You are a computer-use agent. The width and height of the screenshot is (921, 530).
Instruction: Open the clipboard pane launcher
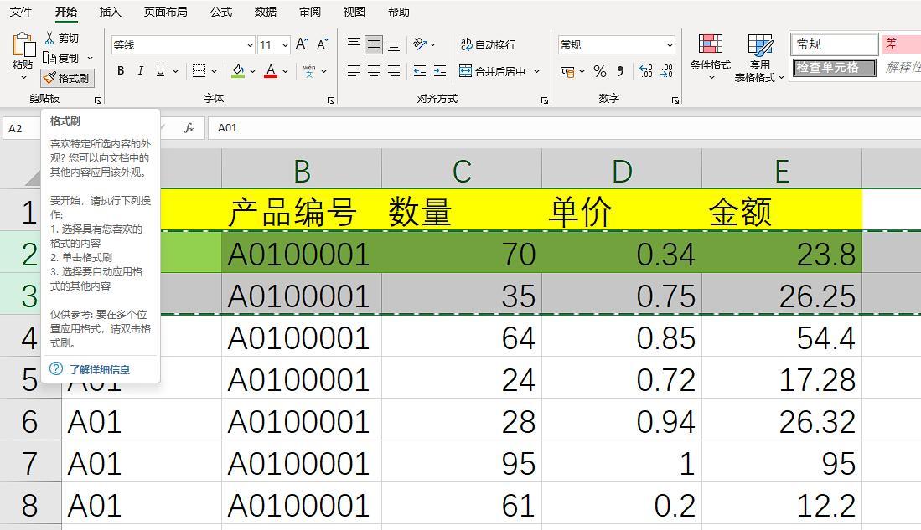tap(97, 100)
